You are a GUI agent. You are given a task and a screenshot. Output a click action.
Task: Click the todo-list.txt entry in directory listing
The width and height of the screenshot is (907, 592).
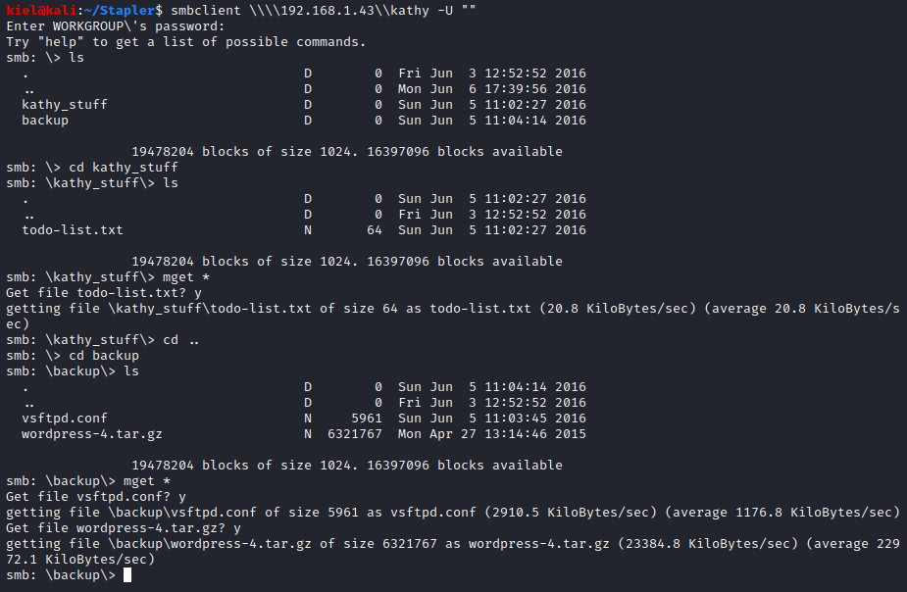(73, 230)
